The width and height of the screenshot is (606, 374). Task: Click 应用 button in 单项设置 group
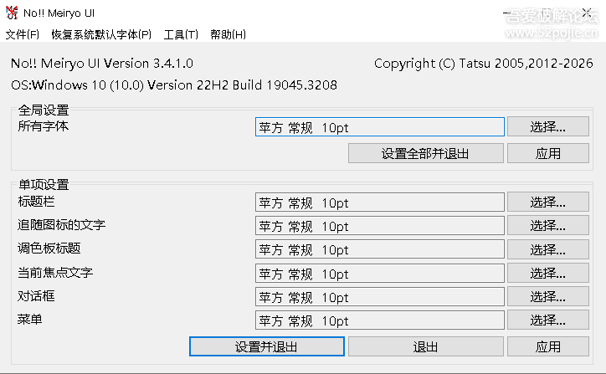click(548, 346)
